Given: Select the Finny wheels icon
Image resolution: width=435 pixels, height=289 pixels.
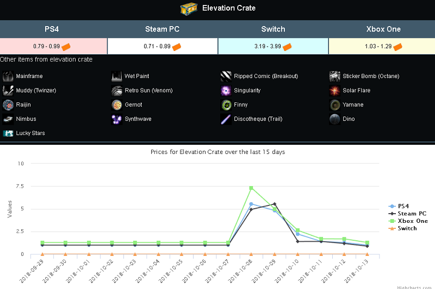Looking at the screenshot, I should coord(226,105).
